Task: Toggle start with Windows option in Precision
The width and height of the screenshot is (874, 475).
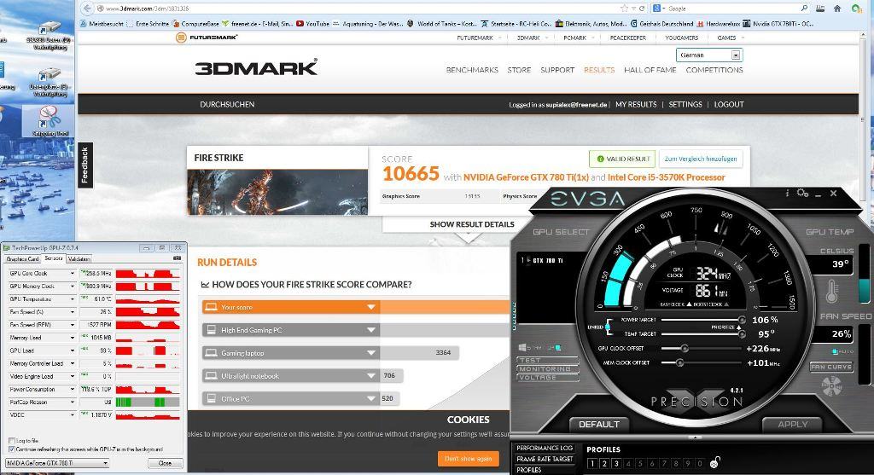Action: [557, 347]
